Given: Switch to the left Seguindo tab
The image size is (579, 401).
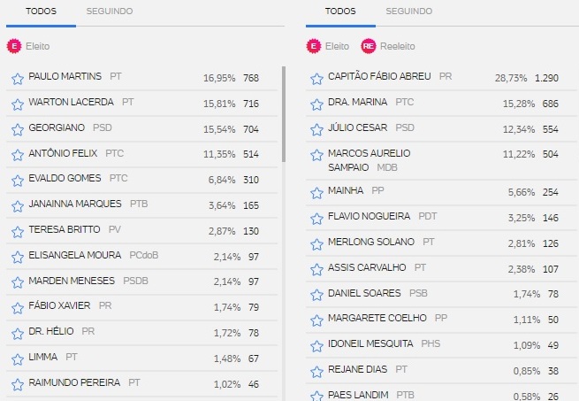Looking at the screenshot, I should point(110,12).
